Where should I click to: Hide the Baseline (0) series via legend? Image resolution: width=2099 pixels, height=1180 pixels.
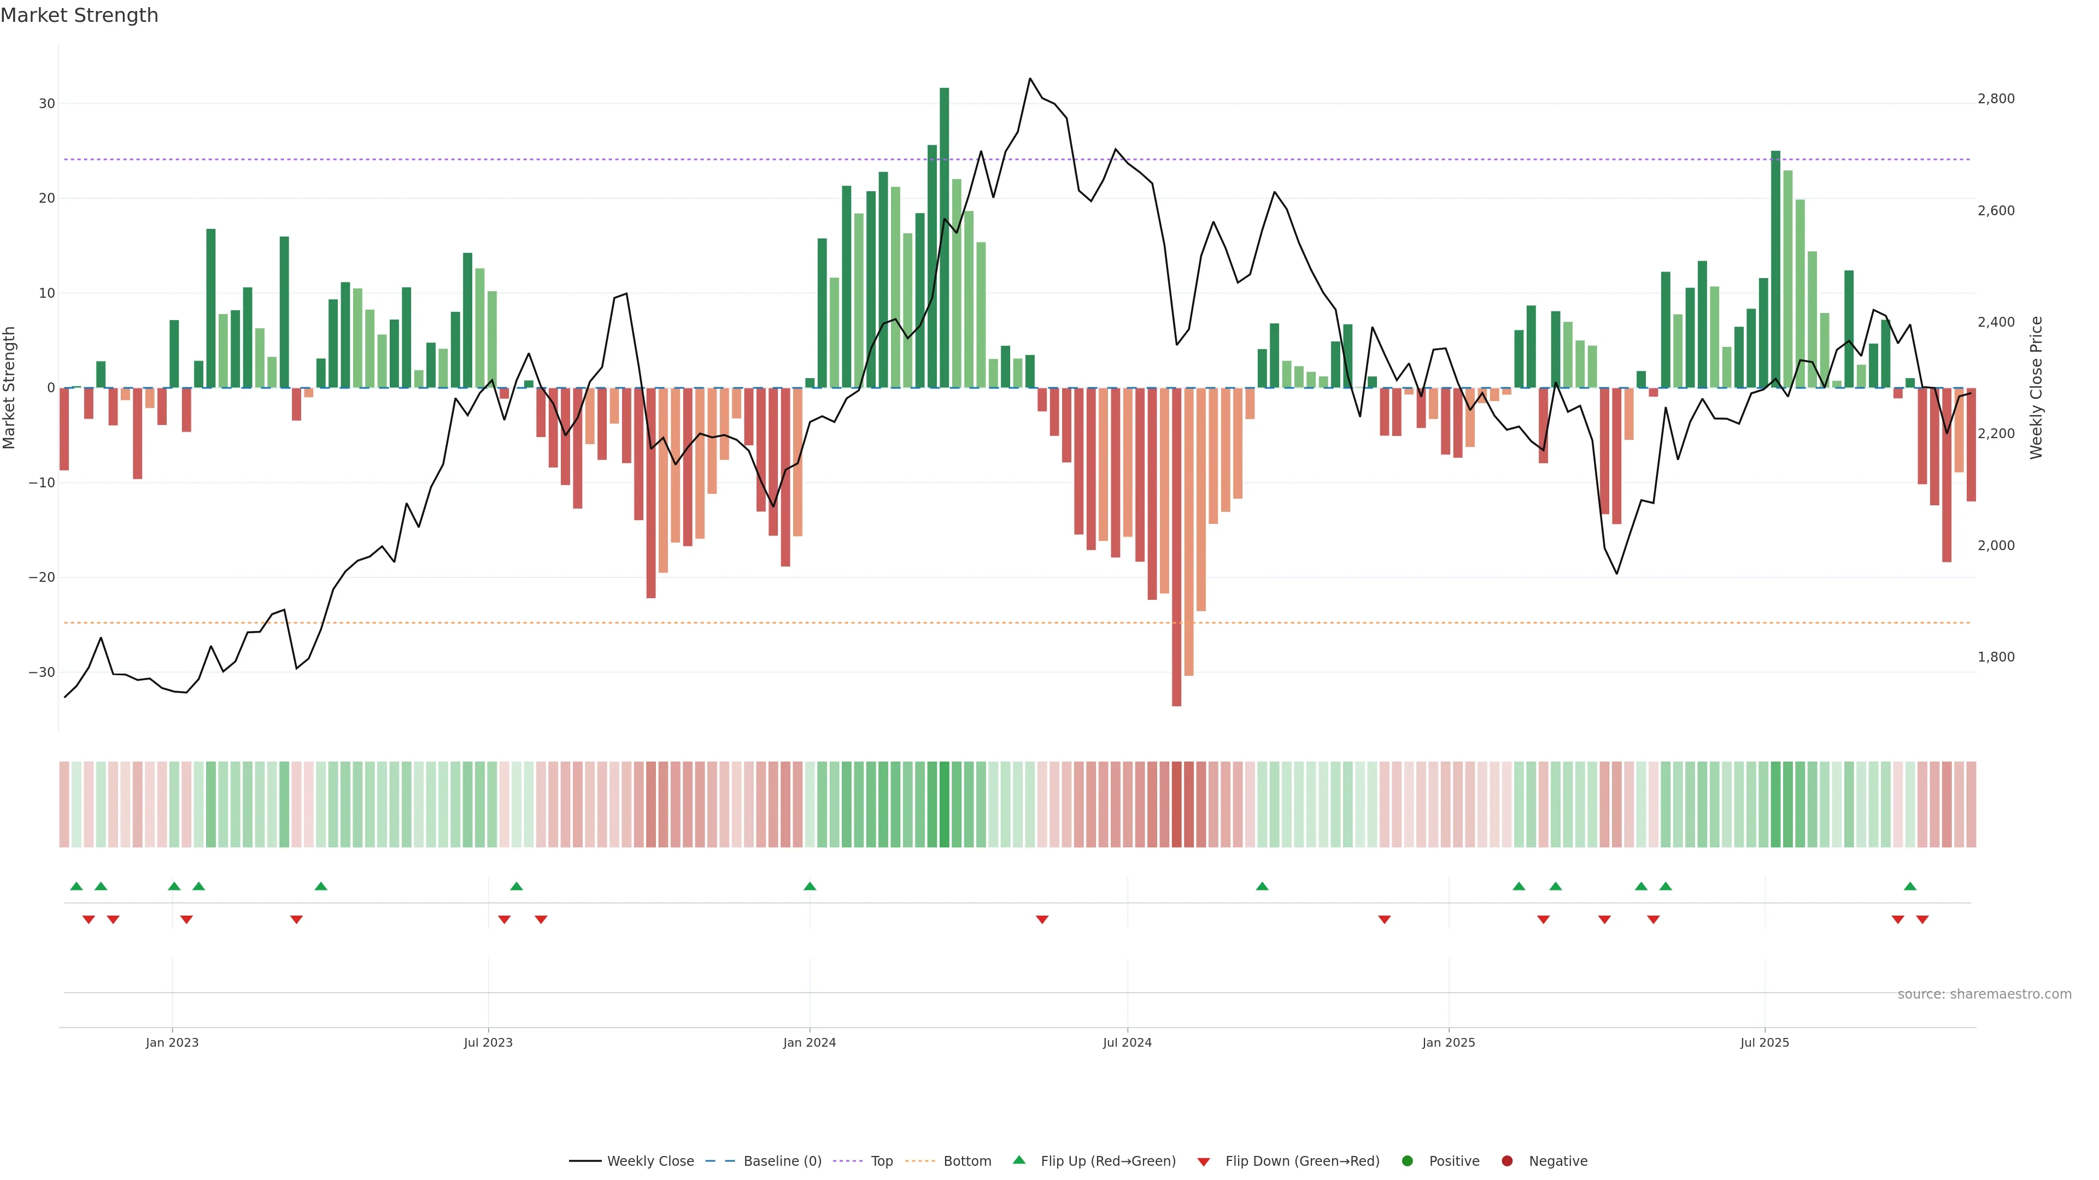pos(782,1160)
